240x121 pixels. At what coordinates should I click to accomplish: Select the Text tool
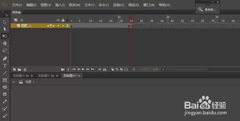point(5,66)
